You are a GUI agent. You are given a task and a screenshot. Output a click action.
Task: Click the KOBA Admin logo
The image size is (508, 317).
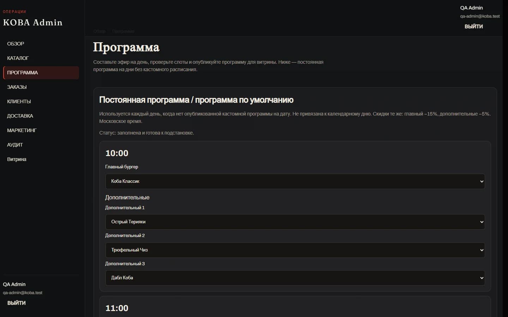[x=33, y=23]
